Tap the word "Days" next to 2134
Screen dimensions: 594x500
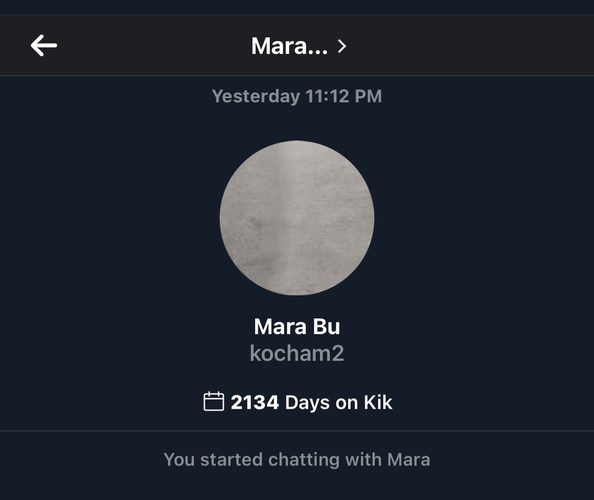coord(308,402)
